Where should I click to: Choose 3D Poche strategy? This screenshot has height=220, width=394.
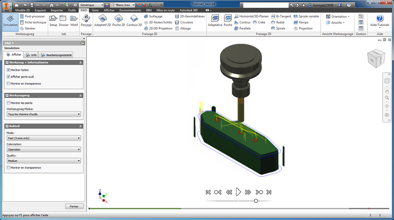point(228,21)
